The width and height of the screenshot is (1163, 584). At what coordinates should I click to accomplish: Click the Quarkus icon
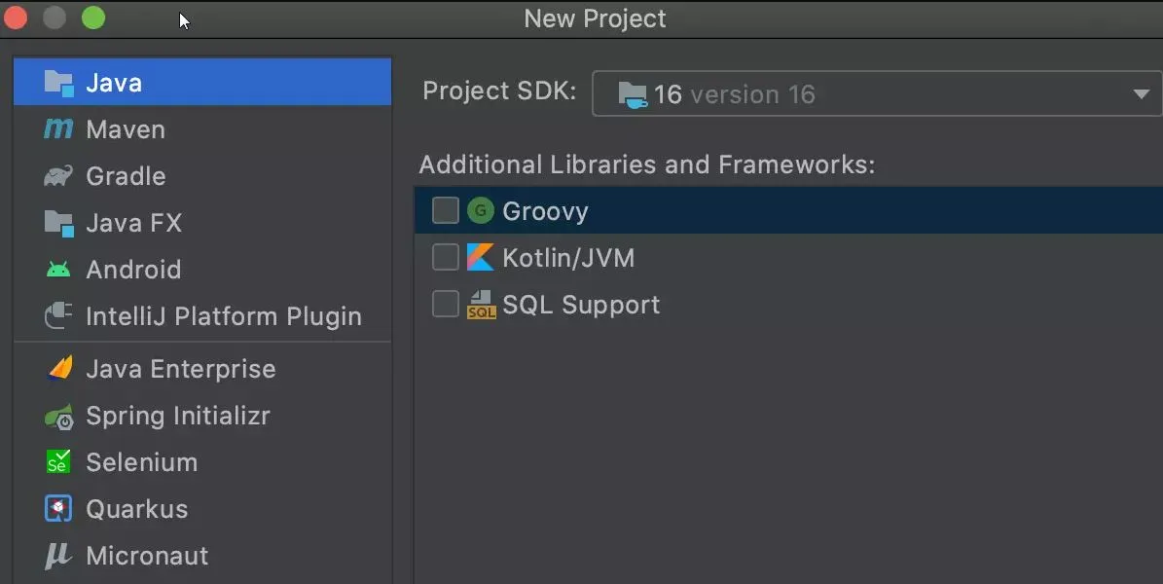(57, 508)
